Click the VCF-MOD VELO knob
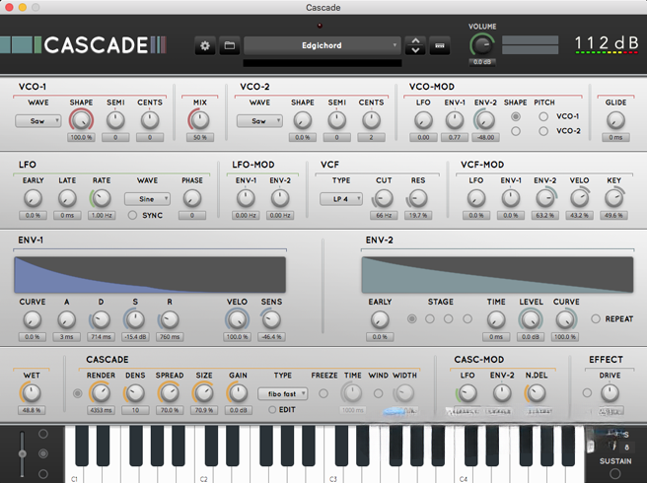 579,198
